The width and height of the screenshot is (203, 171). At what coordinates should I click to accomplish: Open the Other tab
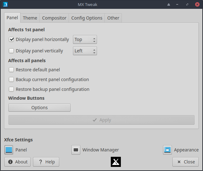(113, 18)
